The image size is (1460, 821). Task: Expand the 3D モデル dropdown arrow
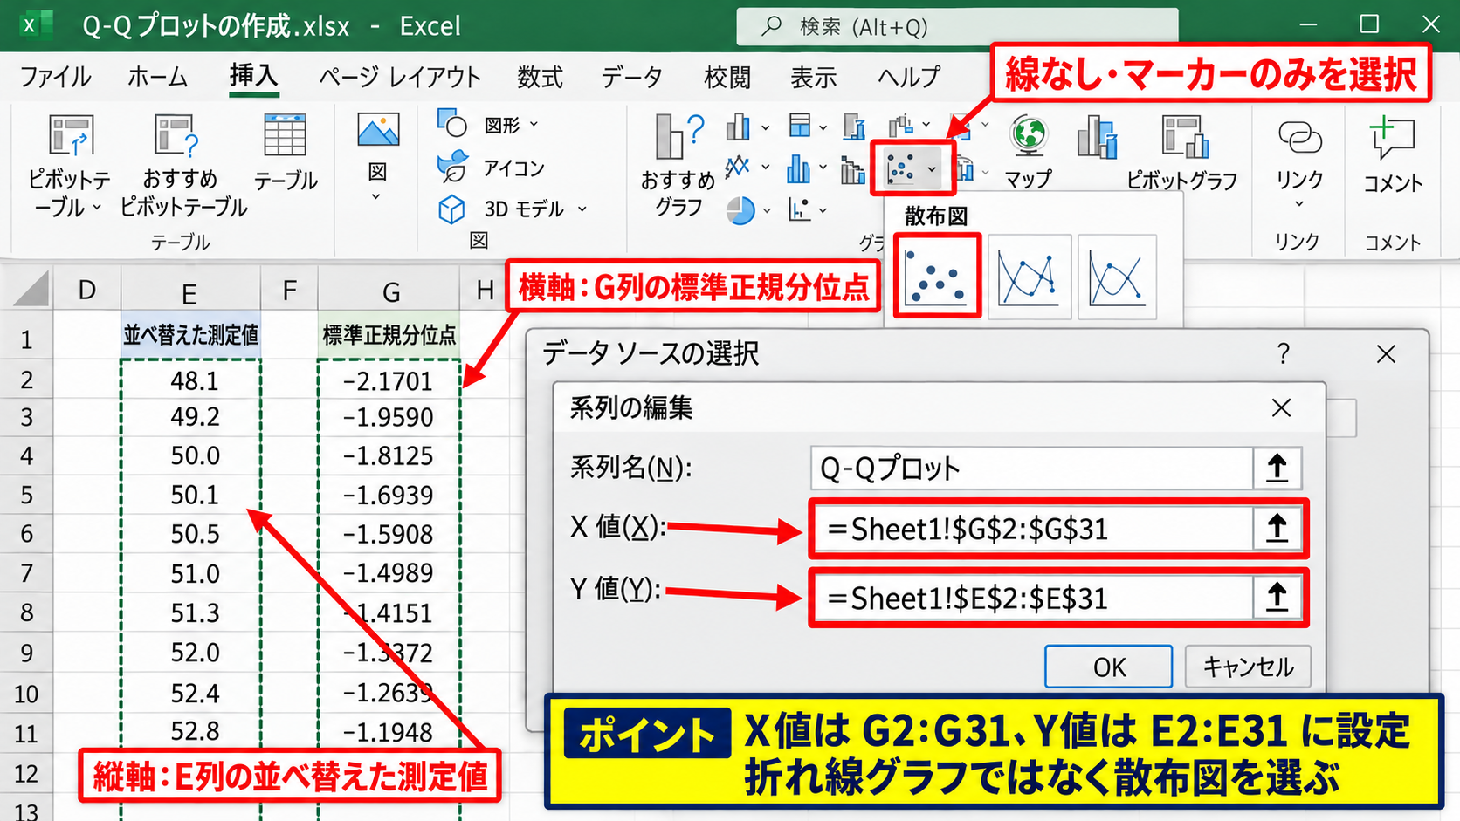[x=582, y=209]
